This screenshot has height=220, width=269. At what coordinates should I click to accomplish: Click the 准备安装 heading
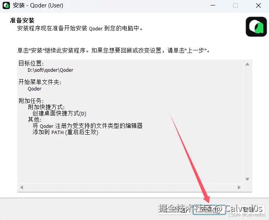pos(22,20)
